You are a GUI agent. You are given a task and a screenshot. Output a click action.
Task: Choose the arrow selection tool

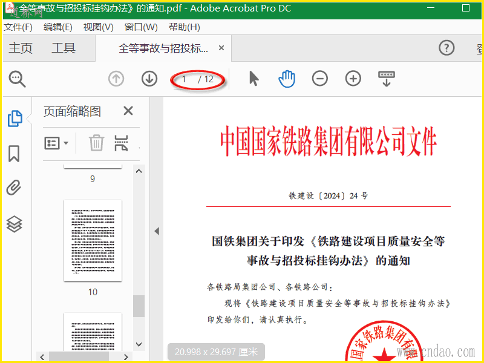tap(253, 79)
